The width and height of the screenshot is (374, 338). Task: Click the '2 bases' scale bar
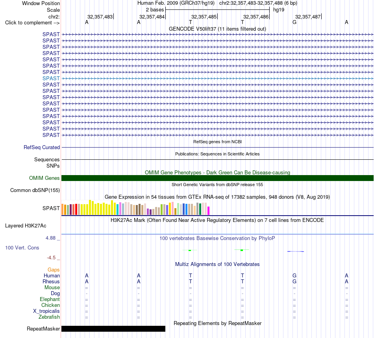pos(217,10)
